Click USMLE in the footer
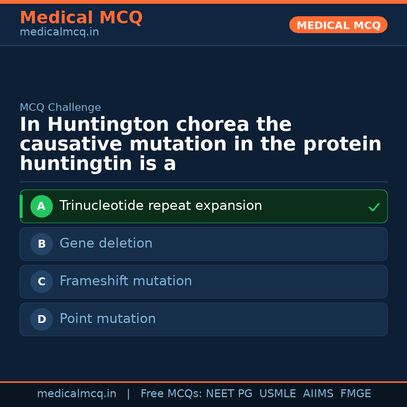Image resolution: width=407 pixels, height=407 pixels. click(277, 394)
